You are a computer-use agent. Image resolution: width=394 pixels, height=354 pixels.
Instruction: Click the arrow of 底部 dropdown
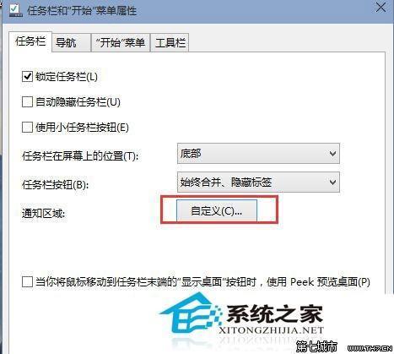pos(332,154)
